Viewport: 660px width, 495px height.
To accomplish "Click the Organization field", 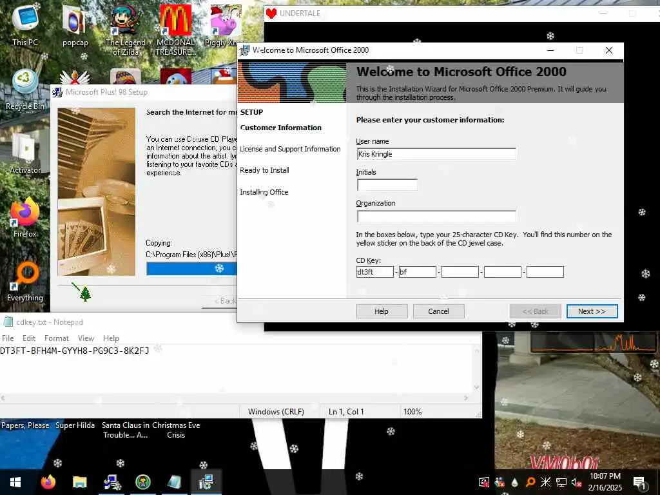I will (436, 216).
